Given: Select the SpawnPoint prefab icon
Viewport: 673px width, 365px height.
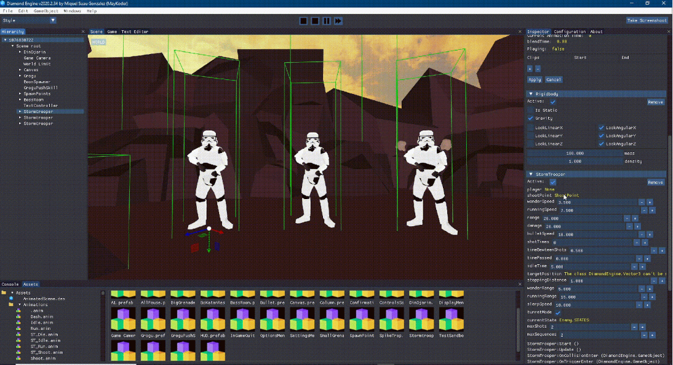Looking at the screenshot, I should [362, 320].
